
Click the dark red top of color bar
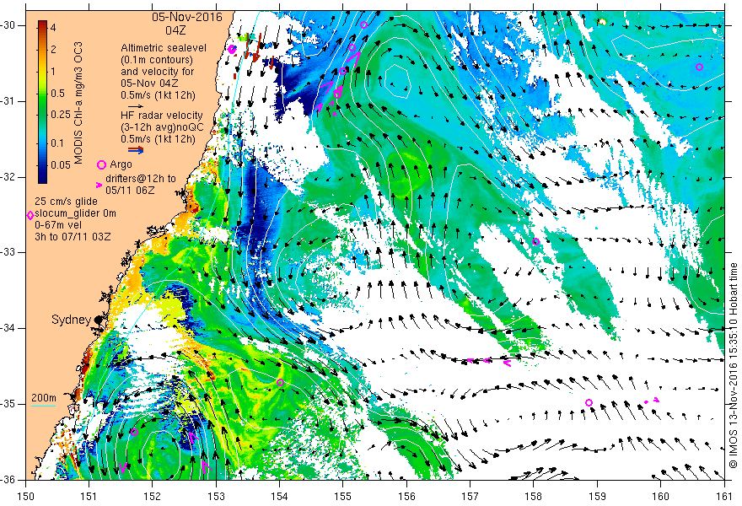coord(43,23)
